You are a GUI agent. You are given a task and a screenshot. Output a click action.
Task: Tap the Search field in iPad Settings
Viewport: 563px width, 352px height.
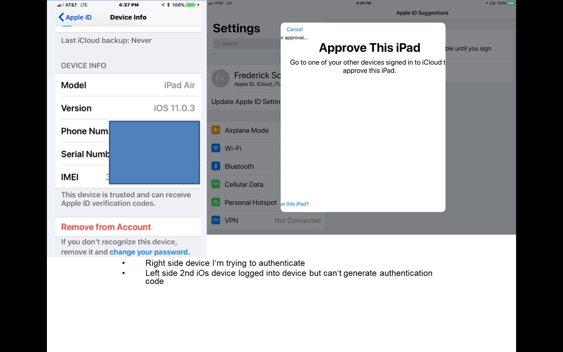247,44
